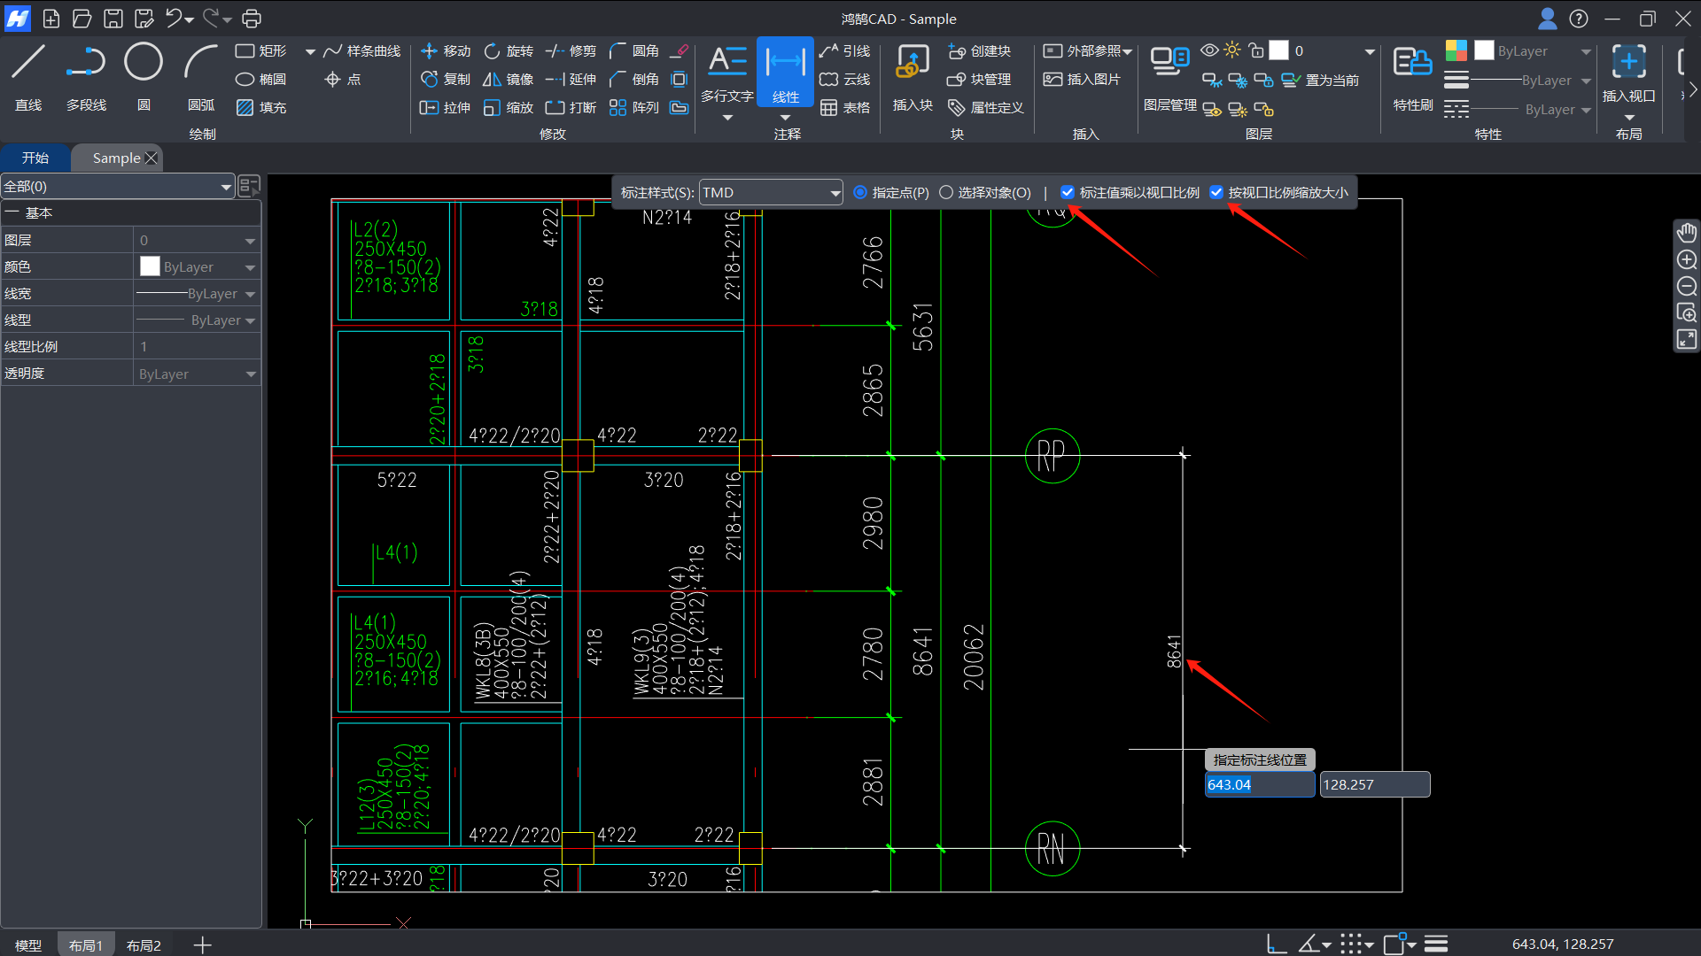Image resolution: width=1701 pixels, height=956 pixels.
Task: Uncheck 标注值乘以视口比例 checkbox
Action: [1068, 192]
